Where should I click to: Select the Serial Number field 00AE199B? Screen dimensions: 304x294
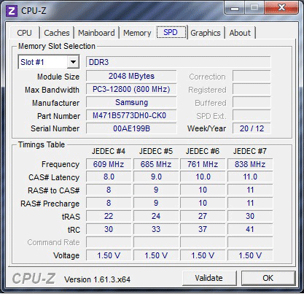click(x=131, y=128)
